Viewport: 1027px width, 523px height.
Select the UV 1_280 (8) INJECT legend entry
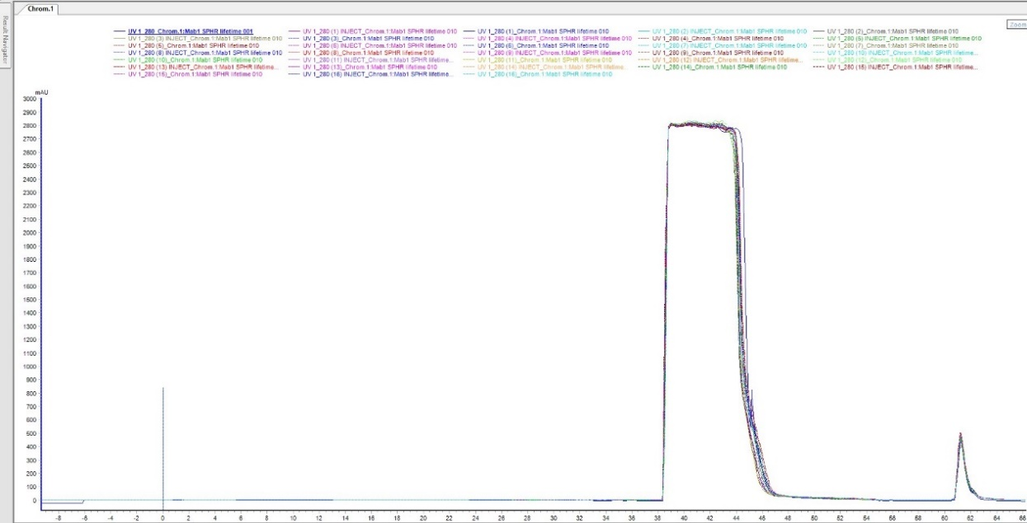pos(205,53)
